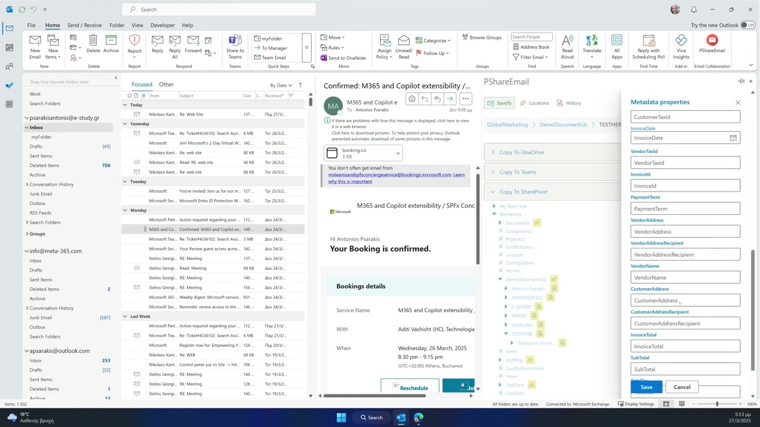Image resolution: width=760 pixels, height=427 pixels.
Task: Switch to the Other inbox tab
Action: point(166,84)
